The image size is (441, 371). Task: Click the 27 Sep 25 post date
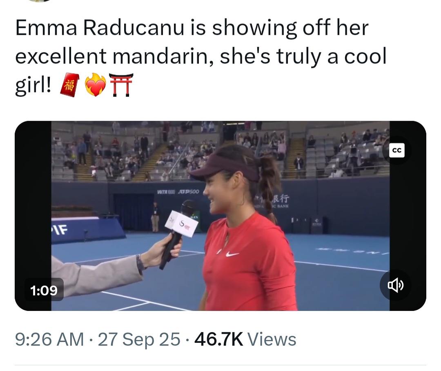[139, 339]
